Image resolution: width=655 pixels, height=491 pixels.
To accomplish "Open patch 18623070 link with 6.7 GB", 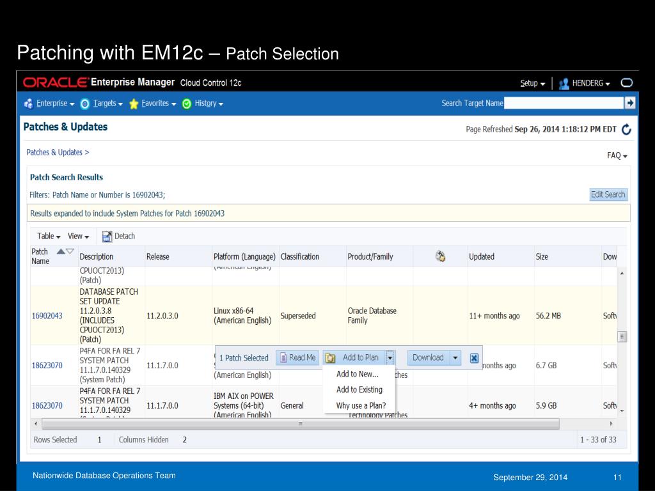I will click(x=47, y=366).
